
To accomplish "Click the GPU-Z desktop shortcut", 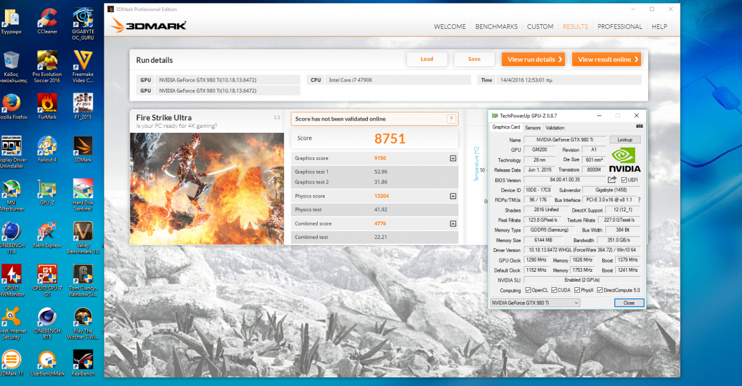I will [48, 193].
